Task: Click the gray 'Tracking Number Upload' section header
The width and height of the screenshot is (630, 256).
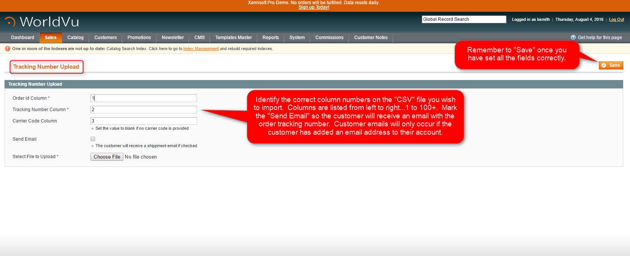Action: point(314,84)
